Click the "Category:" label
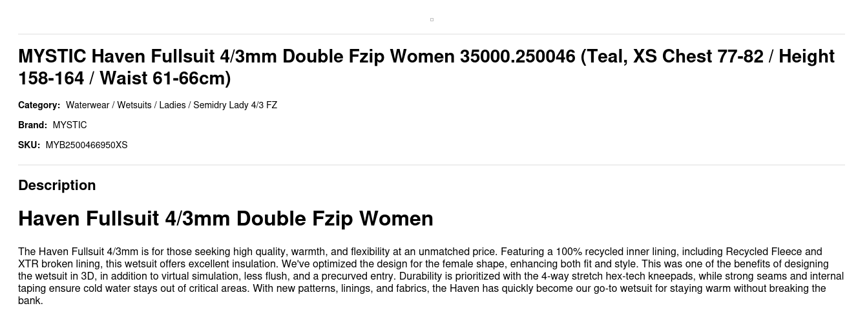 (x=39, y=105)
